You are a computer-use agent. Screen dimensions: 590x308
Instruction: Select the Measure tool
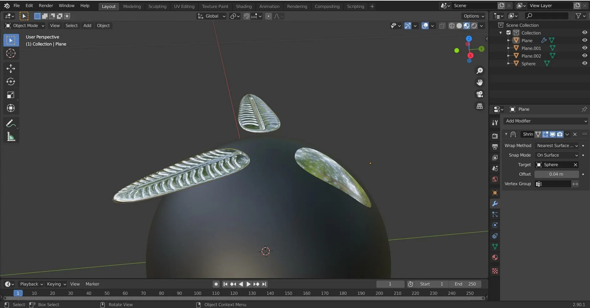[x=11, y=137]
